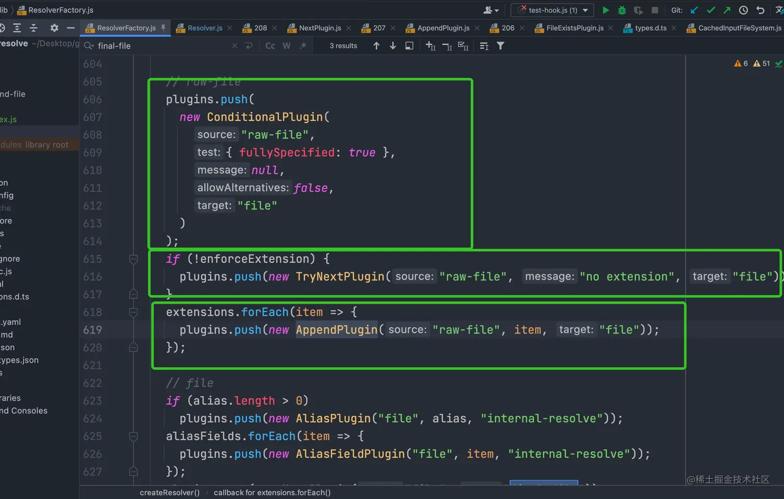Collapse the extensions.forEach block on line 618

(x=133, y=312)
